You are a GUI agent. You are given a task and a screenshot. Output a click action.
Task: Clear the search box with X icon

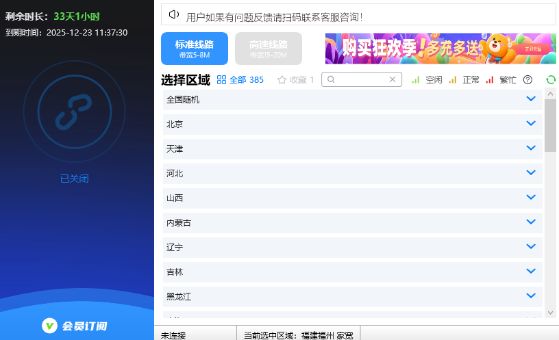point(393,79)
